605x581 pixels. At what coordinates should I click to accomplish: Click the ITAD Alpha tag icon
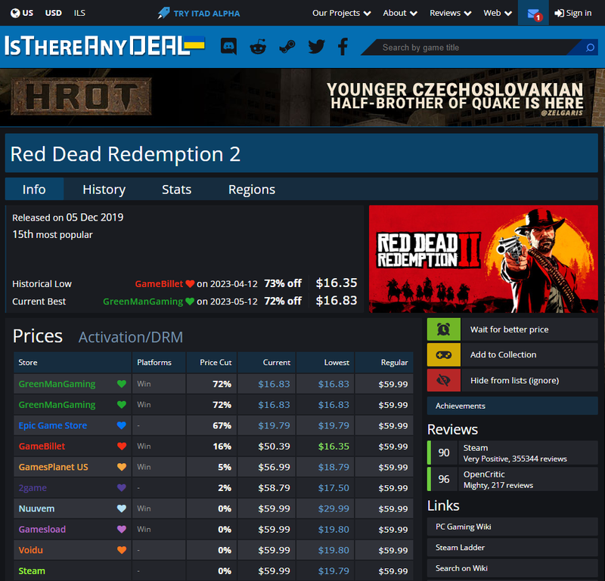(163, 13)
